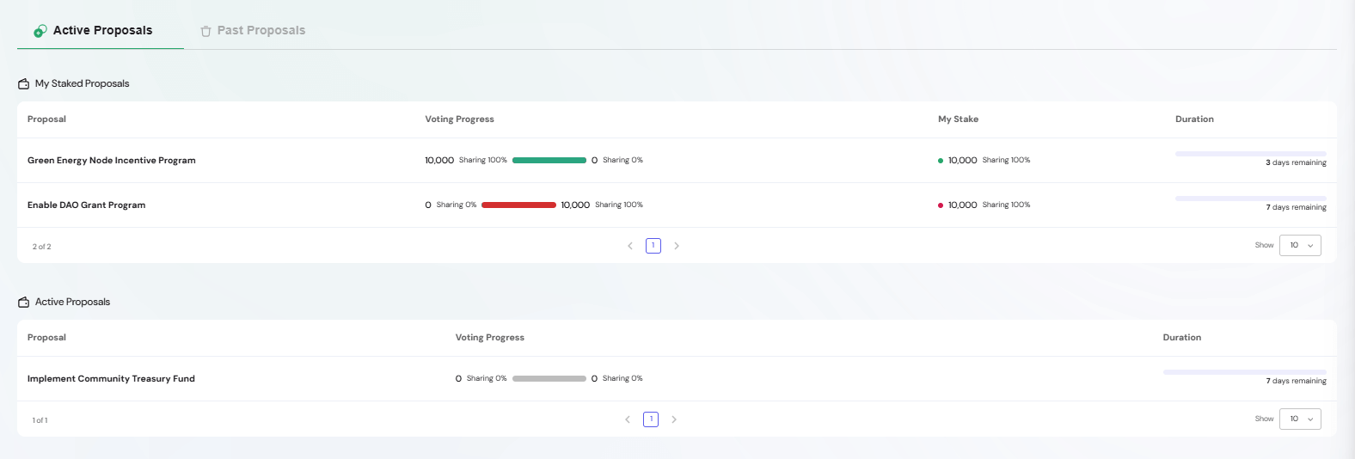This screenshot has height=459, width=1355.
Task: Click green voting progress bar
Action: [x=549, y=161]
